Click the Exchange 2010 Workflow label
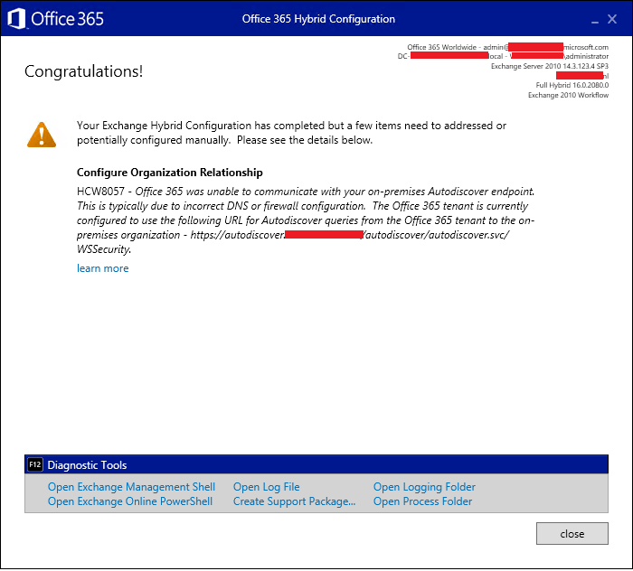Image resolution: width=633 pixels, height=571 pixels. pyautogui.click(x=568, y=95)
